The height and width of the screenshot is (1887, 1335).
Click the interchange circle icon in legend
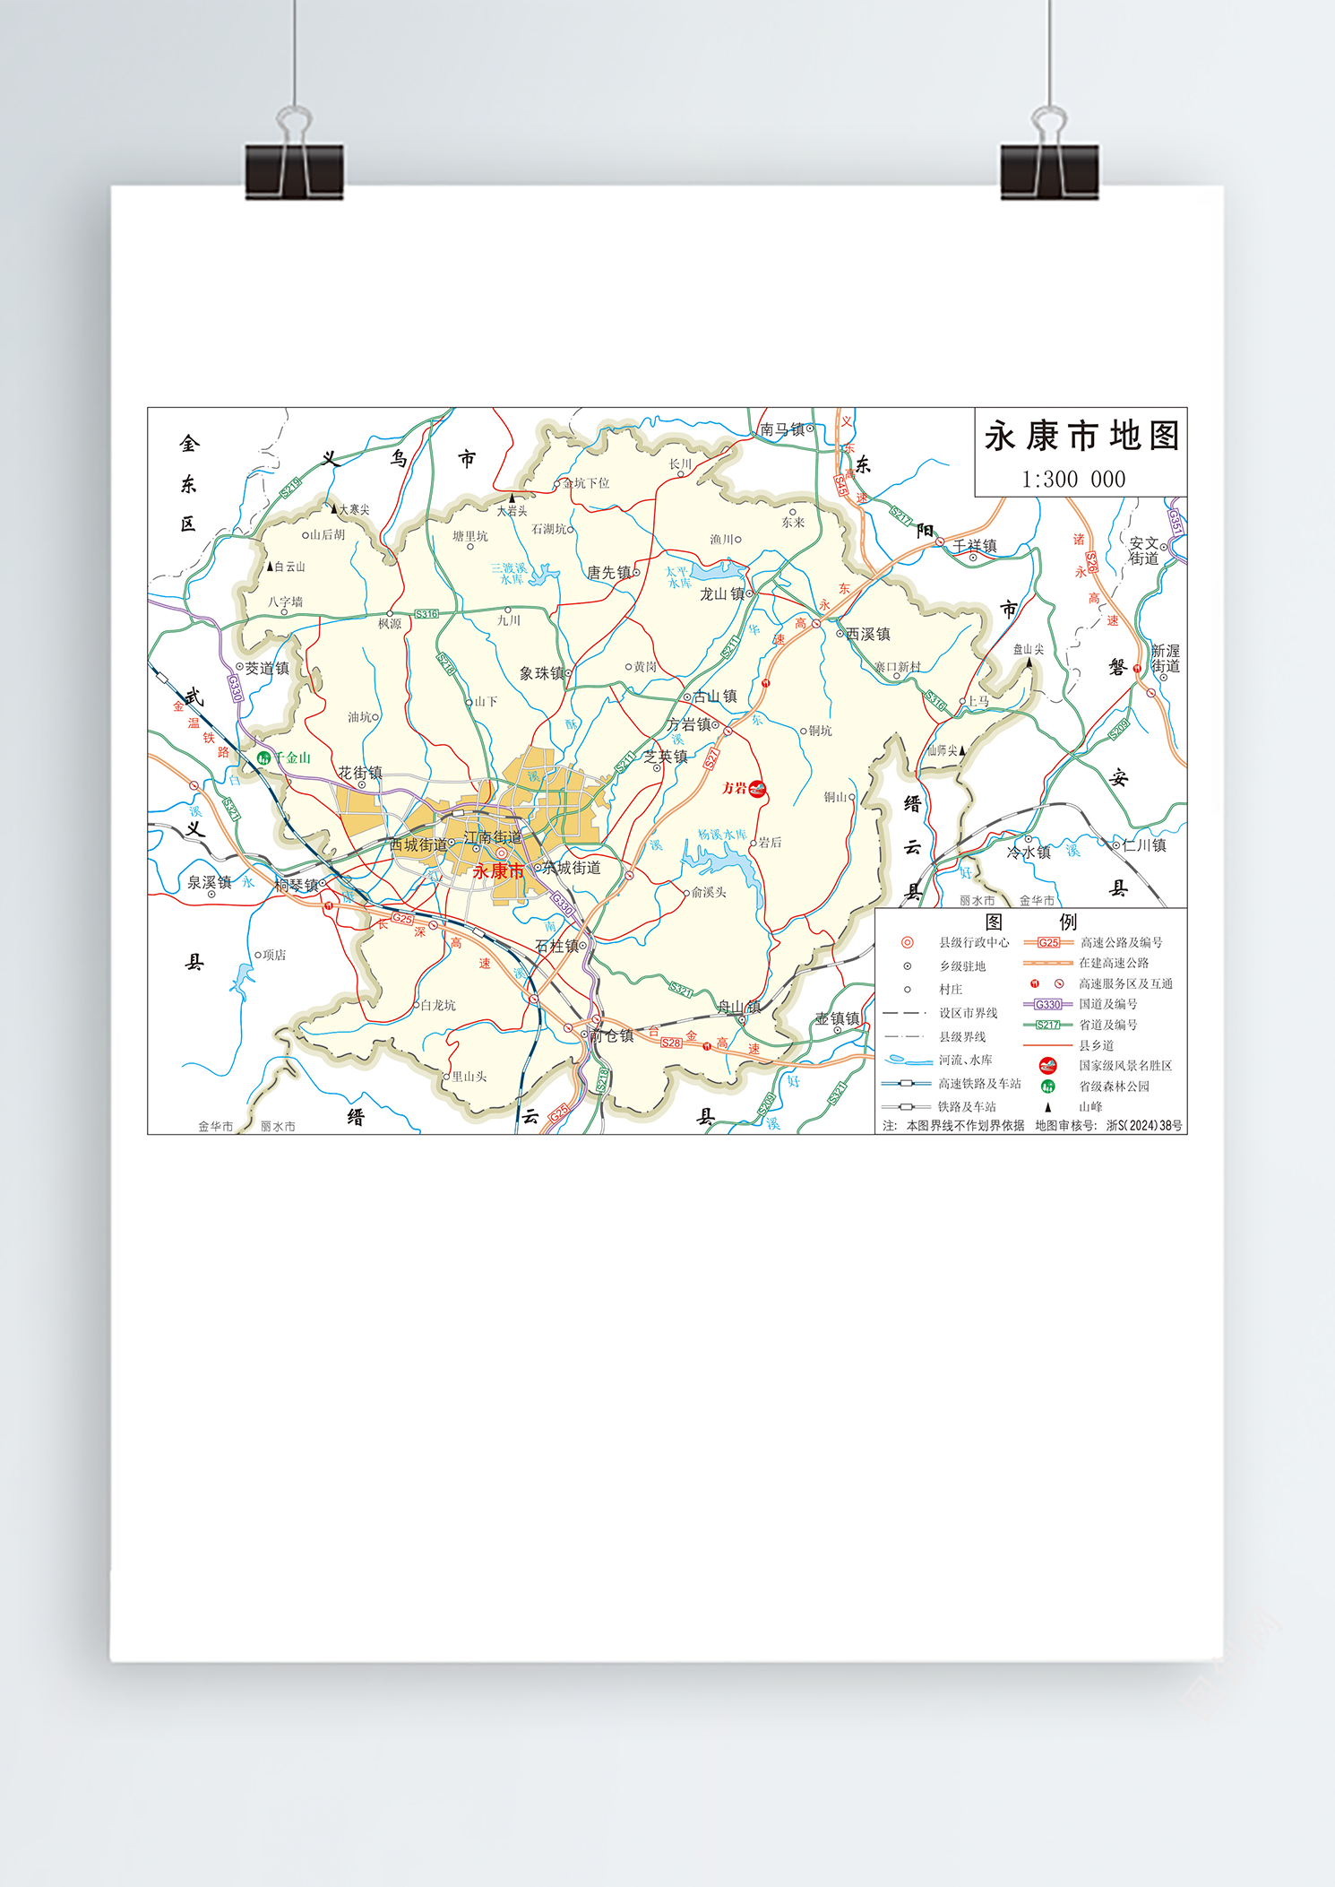[x=1059, y=983]
